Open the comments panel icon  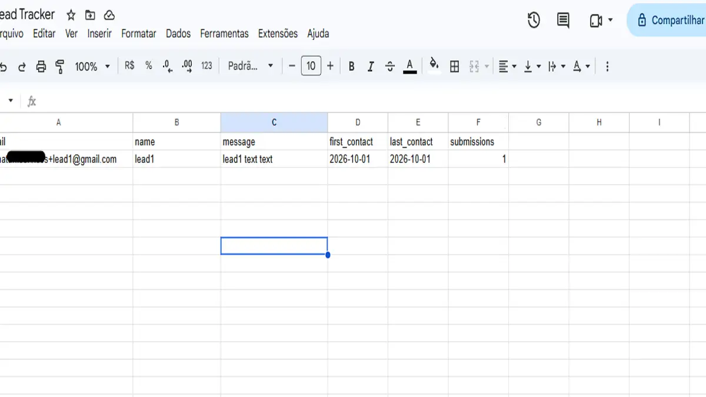[563, 21]
